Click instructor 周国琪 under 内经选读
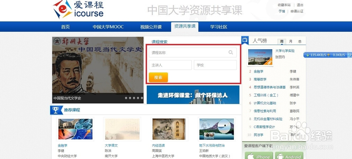Screen dimensions: 352x159 157,151
